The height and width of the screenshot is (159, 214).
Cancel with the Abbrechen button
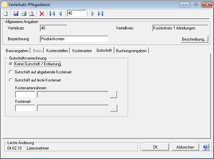coord(185,147)
